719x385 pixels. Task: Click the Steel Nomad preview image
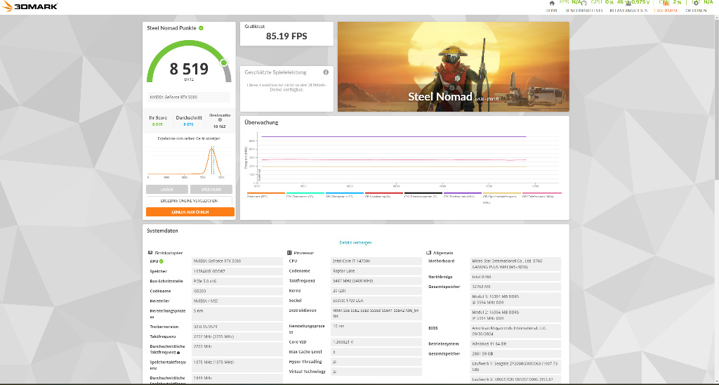(453, 67)
